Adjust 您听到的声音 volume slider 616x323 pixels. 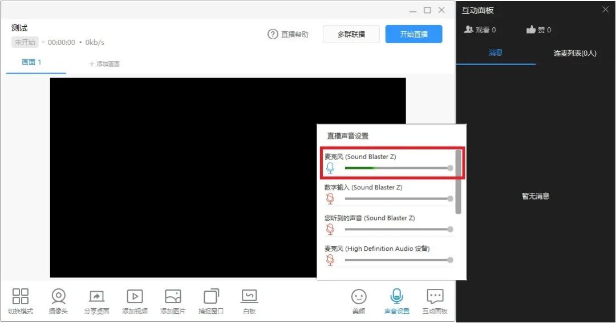[x=399, y=229]
